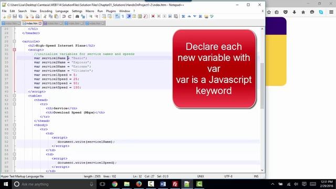Collapse the red script fold on line 30
This screenshot has height=189, width=336.
coord(14,50)
